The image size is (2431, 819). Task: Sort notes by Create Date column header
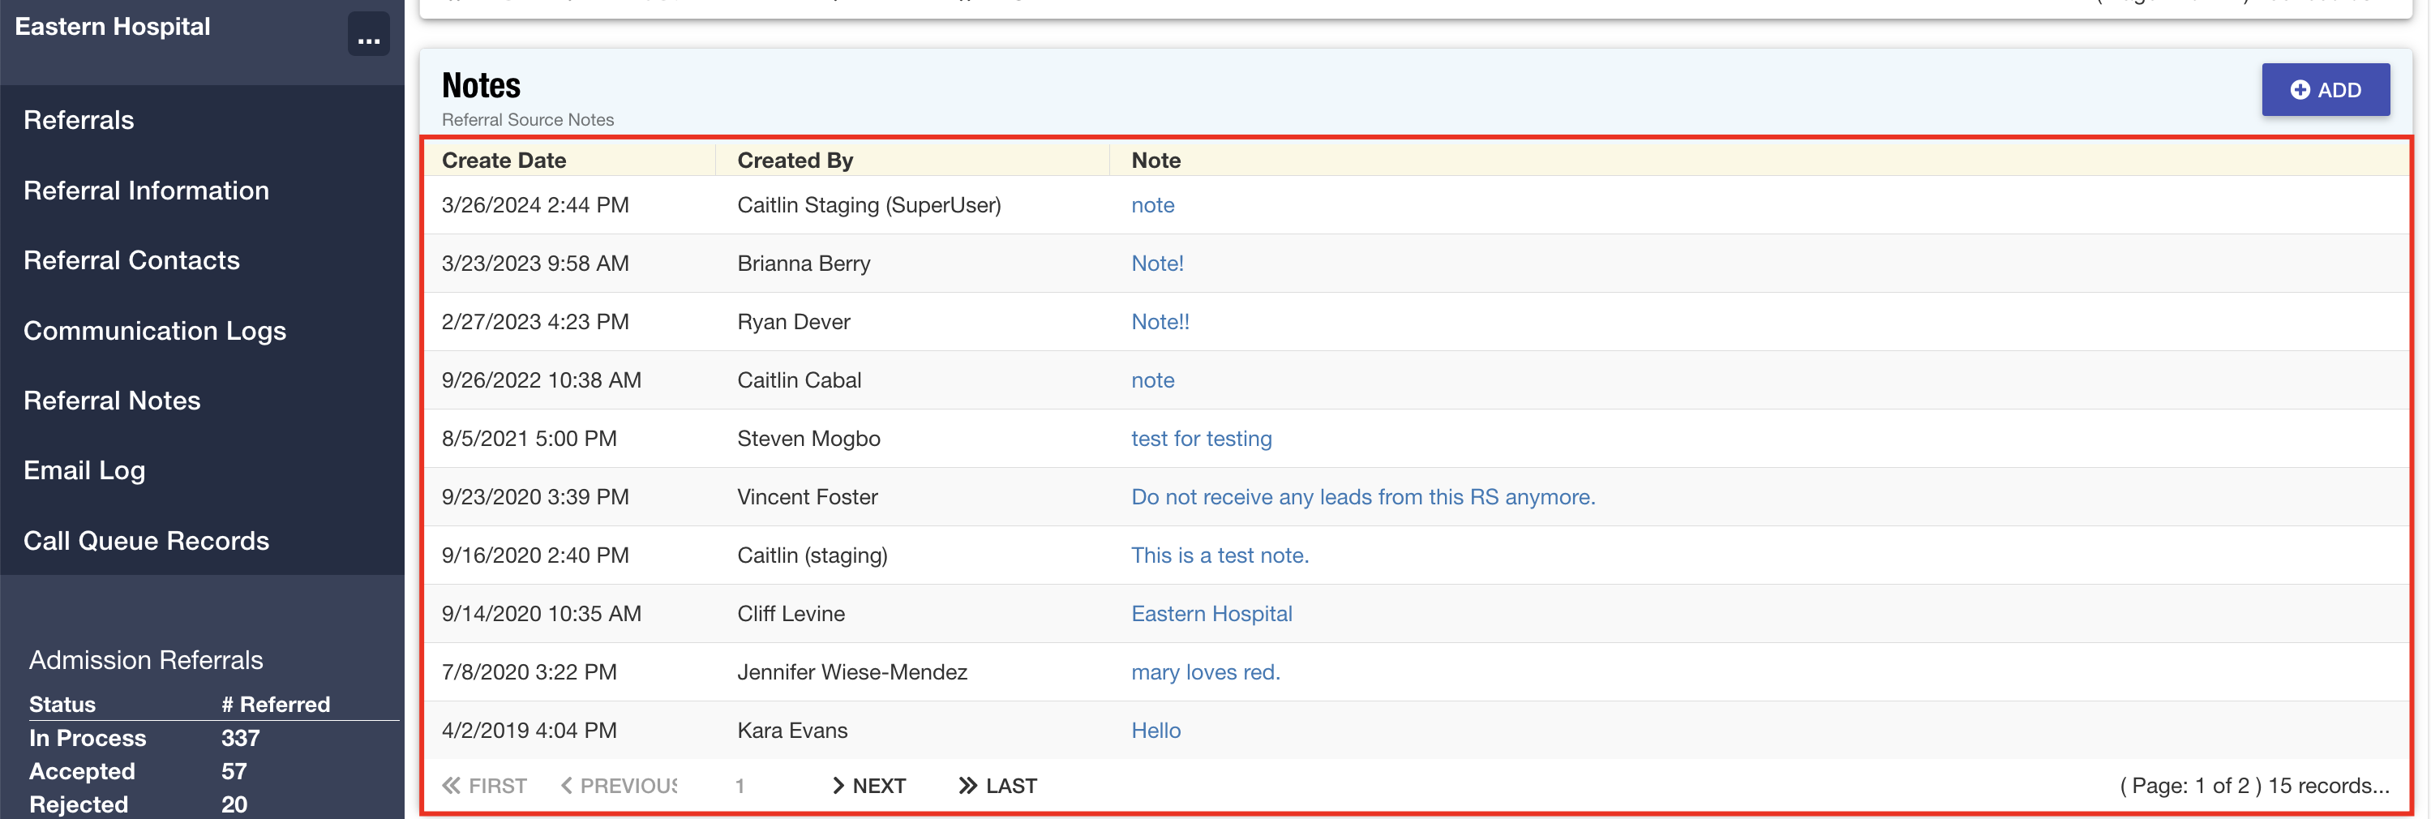(504, 161)
